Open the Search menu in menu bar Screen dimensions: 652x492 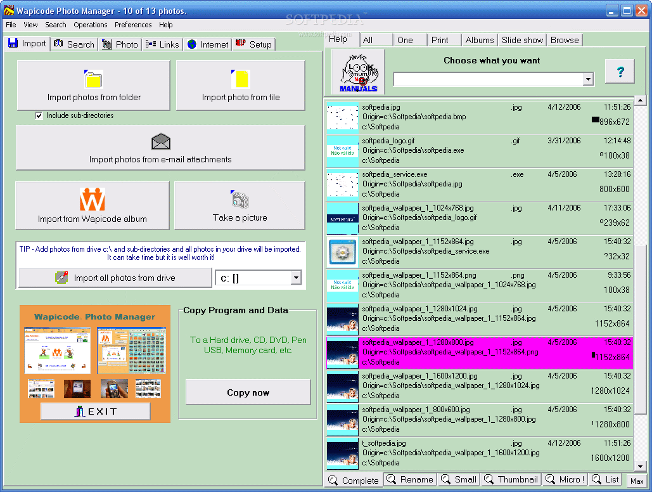[x=56, y=25]
